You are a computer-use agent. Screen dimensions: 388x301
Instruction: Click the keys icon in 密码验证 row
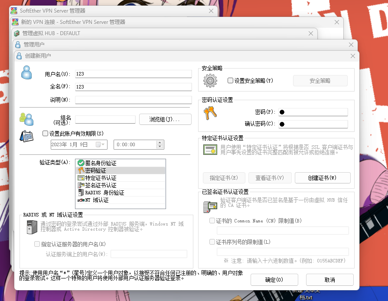tap(81, 170)
